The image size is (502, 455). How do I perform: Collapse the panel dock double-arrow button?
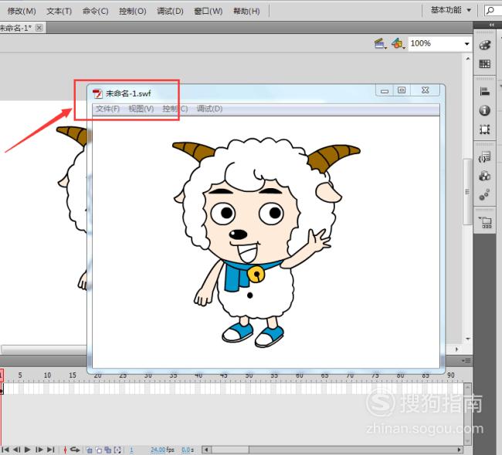click(x=491, y=25)
